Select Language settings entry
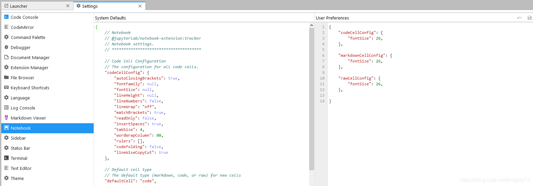 coord(47,98)
